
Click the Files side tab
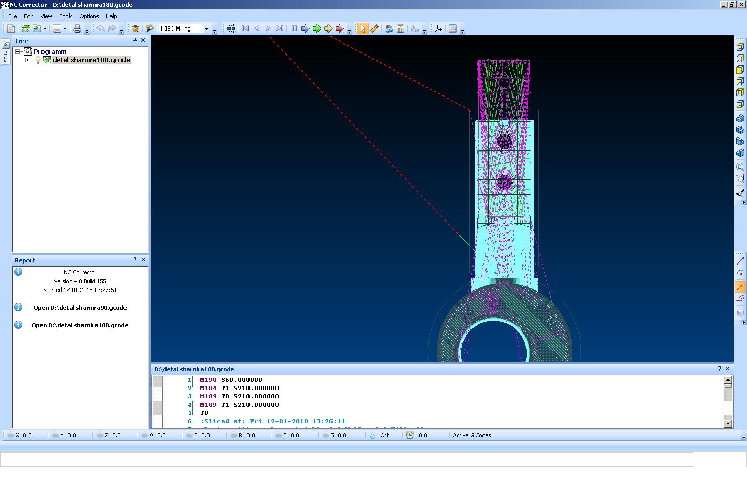tap(6, 52)
